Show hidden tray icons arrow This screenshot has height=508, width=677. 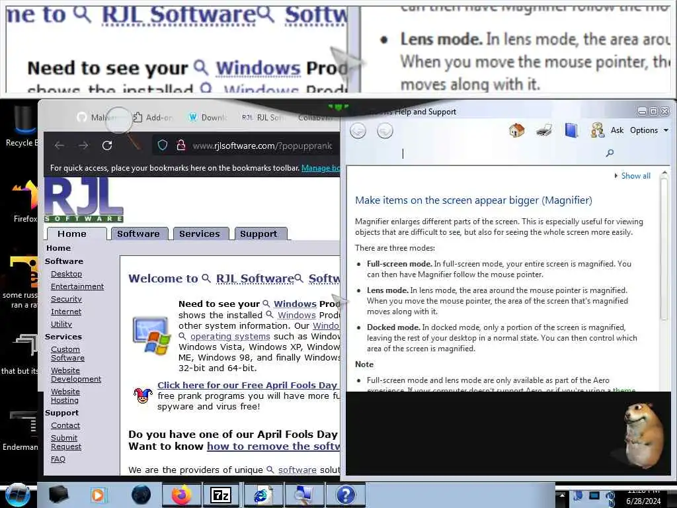[563, 495]
